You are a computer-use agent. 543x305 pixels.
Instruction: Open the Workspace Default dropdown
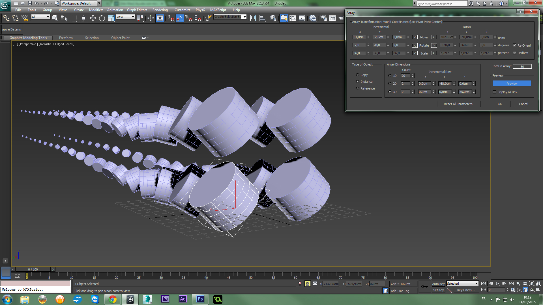coord(79,3)
